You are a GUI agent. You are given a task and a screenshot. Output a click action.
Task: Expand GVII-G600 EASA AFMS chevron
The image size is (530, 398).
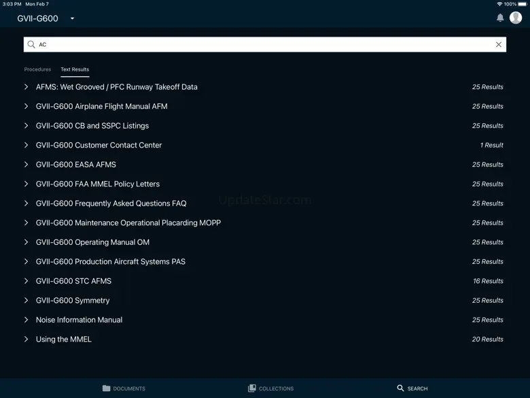point(26,165)
